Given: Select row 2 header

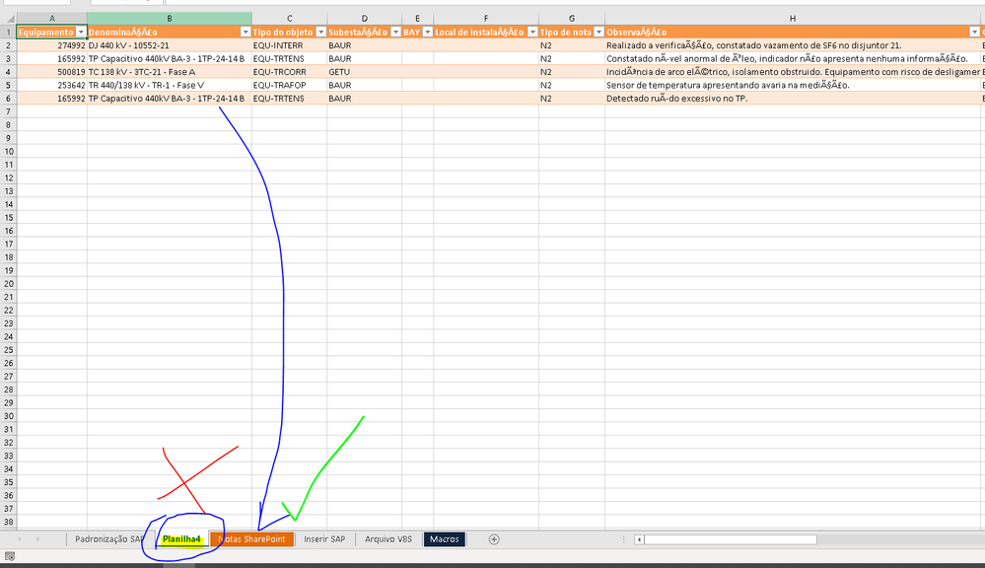Looking at the screenshot, I should coord(8,45).
